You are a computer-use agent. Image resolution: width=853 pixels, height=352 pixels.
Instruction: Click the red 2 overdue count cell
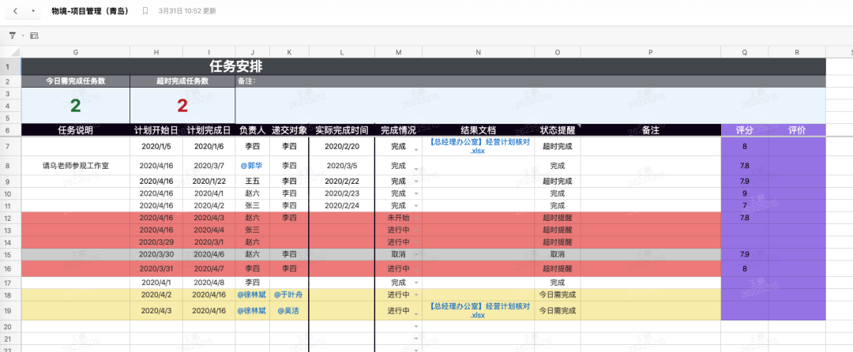point(182,106)
